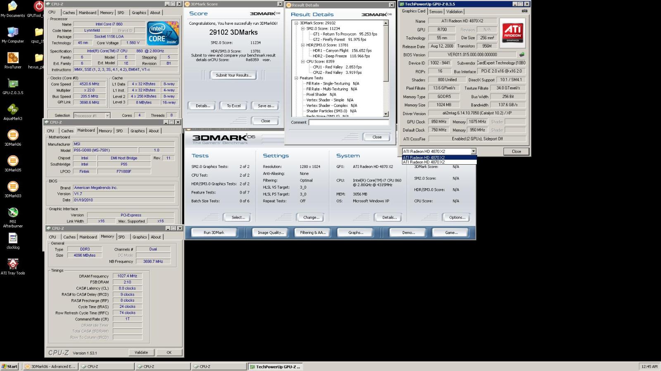This screenshot has height=371, width=661.
Task: Open the Processor #1 selection dropdown in CPU-Z
Action: point(107,116)
